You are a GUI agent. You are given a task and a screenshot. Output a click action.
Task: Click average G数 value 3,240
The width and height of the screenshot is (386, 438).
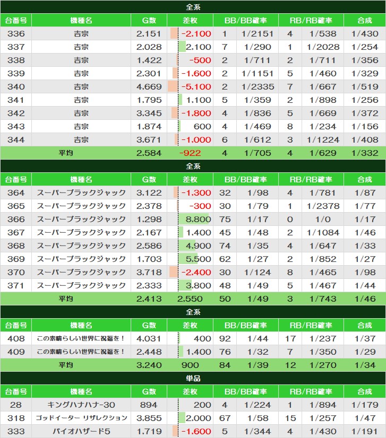click(149, 365)
